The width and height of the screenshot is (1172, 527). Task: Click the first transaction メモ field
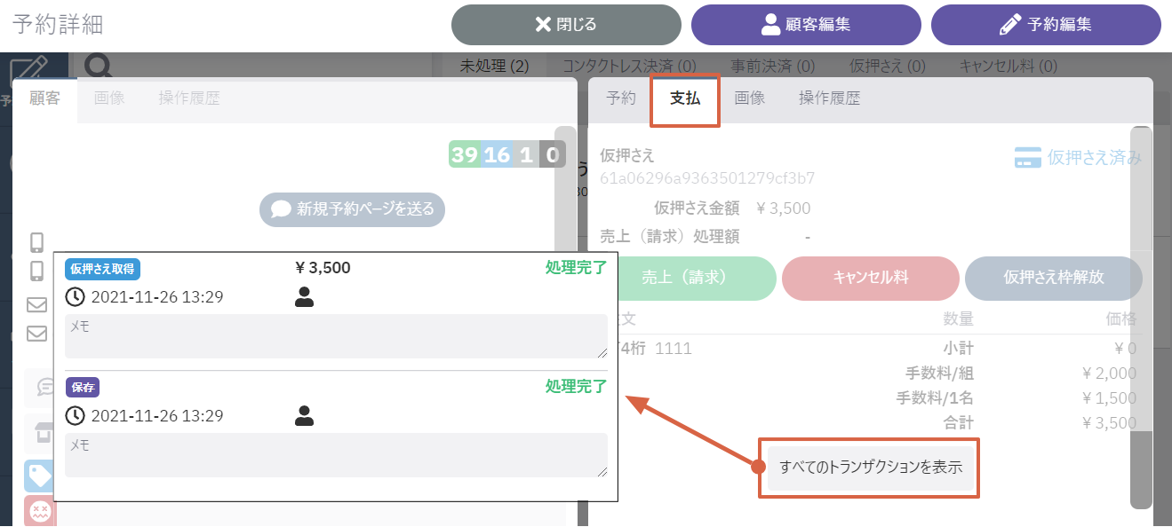[x=336, y=336]
